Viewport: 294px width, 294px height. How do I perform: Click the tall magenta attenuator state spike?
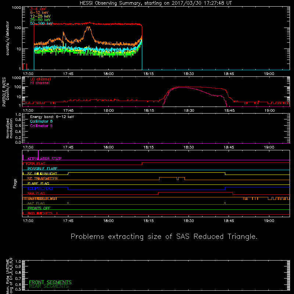coord(38,155)
